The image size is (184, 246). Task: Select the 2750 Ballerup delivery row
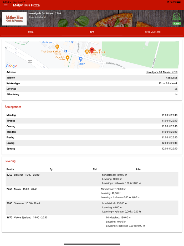click(x=92, y=179)
